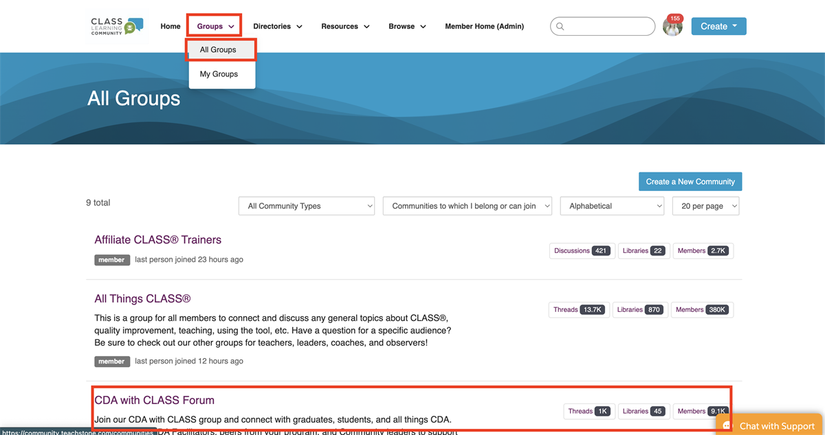Click member badge under Affiliate CLASS Trainers
This screenshot has width=825, height=435.
[111, 260]
